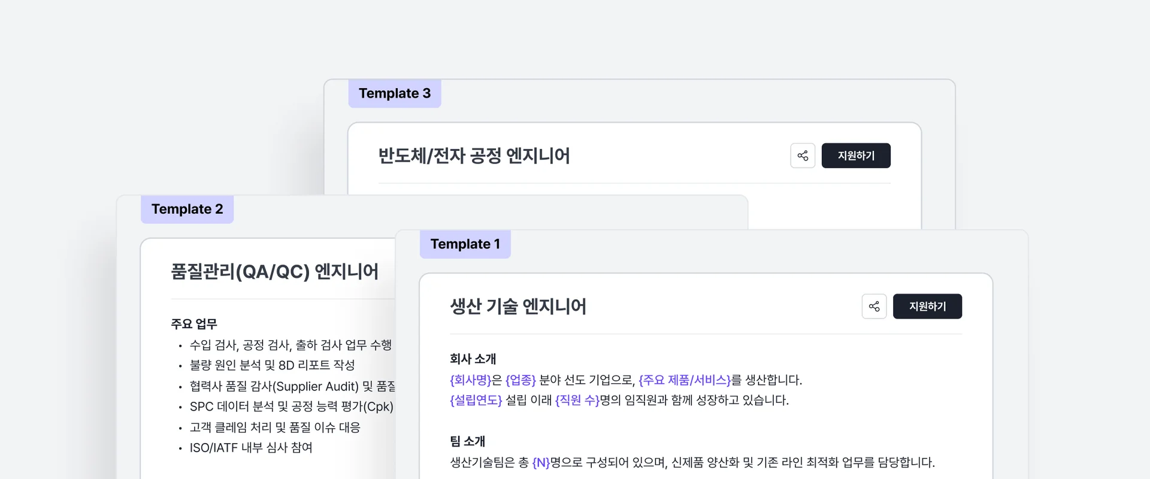Click the {직원 수} placeholder variable

click(577, 401)
